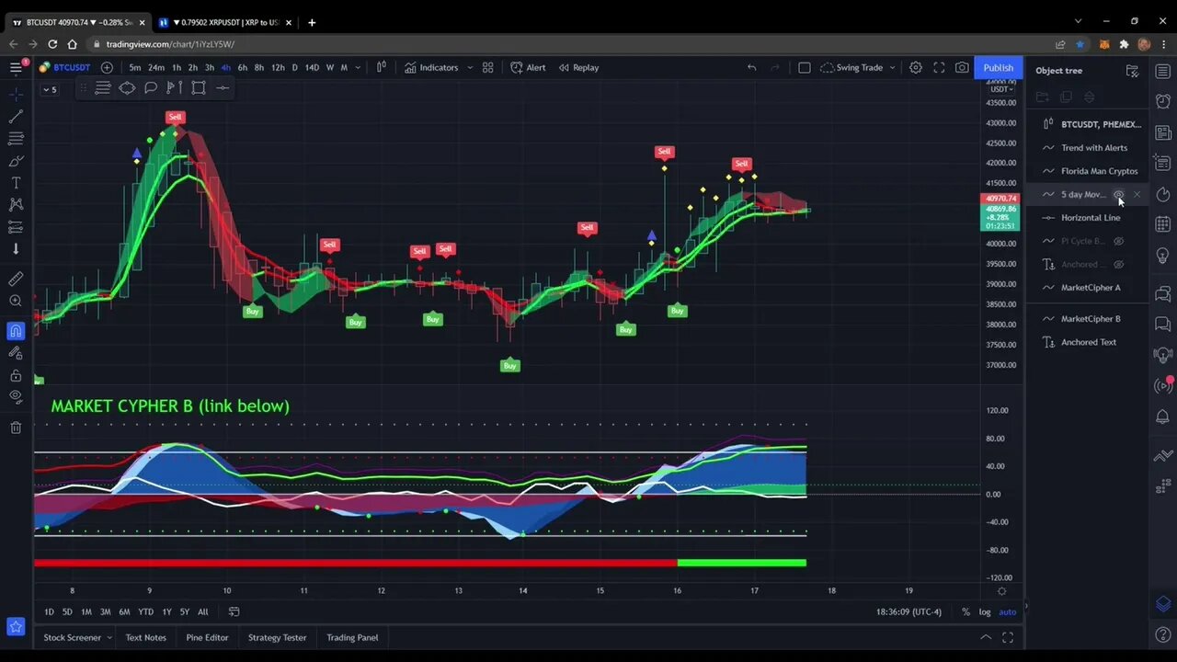Open the USDT currency dropdown
Screen dimensions: 1177x662
click(1000, 88)
